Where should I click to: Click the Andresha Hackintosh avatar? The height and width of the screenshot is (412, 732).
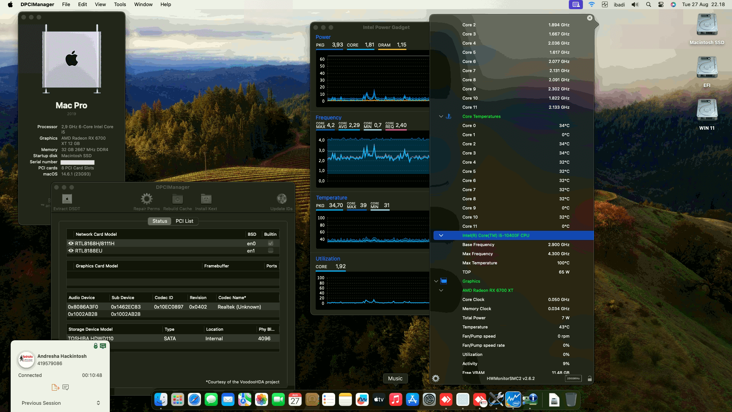click(27, 359)
